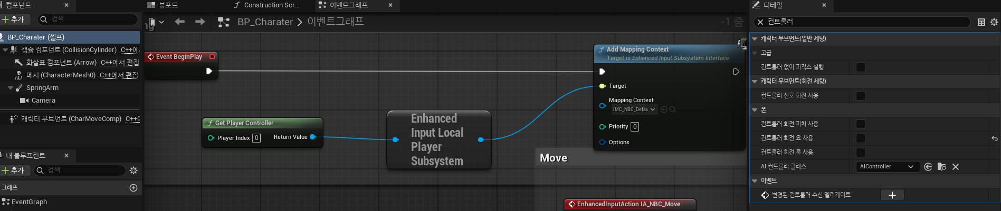Use the selected asset for AI 컨트롤러 클래스
The width and height of the screenshot is (1001, 211).
pyautogui.click(x=928, y=167)
